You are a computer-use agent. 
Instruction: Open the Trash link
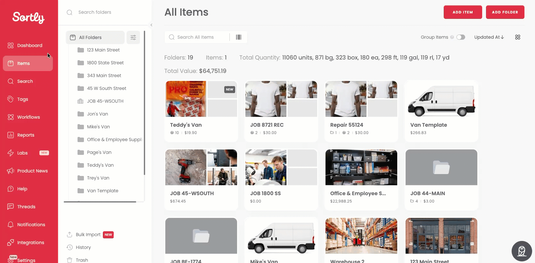[82, 260]
